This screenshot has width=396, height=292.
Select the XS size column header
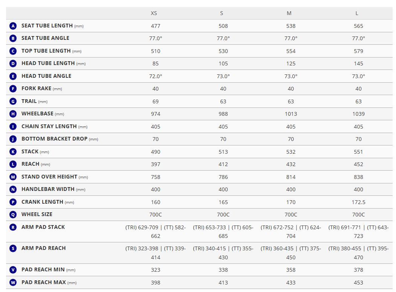point(154,13)
